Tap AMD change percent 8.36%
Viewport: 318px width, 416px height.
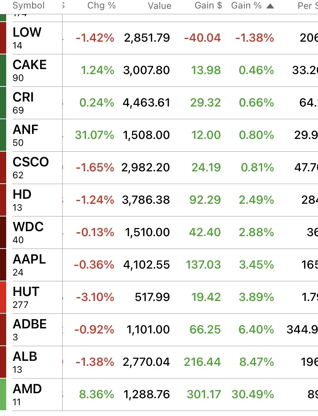(x=96, y=394)
